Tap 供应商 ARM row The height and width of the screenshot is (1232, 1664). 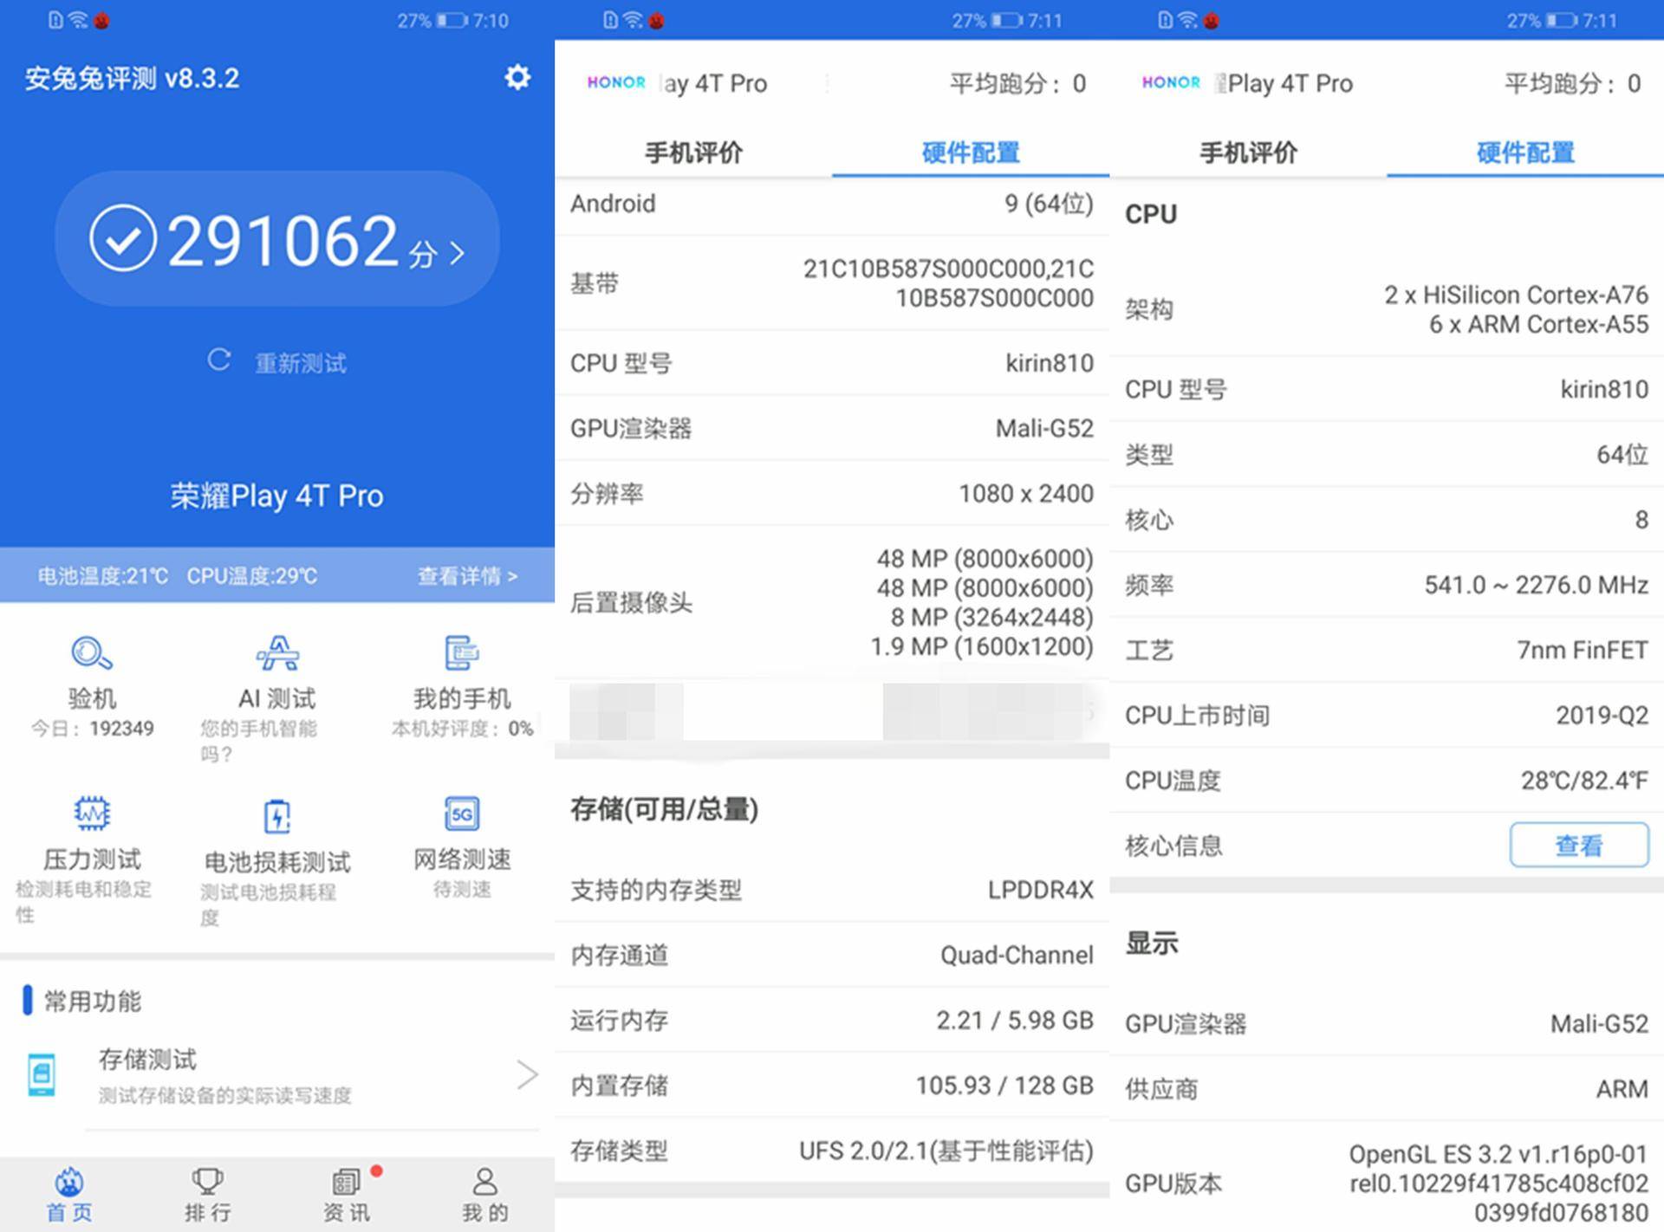tap(1387, 1088)
